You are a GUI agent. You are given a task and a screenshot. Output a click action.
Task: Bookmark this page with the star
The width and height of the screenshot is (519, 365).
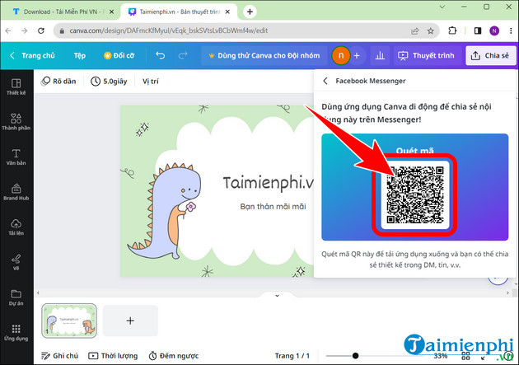click(430, 30)
